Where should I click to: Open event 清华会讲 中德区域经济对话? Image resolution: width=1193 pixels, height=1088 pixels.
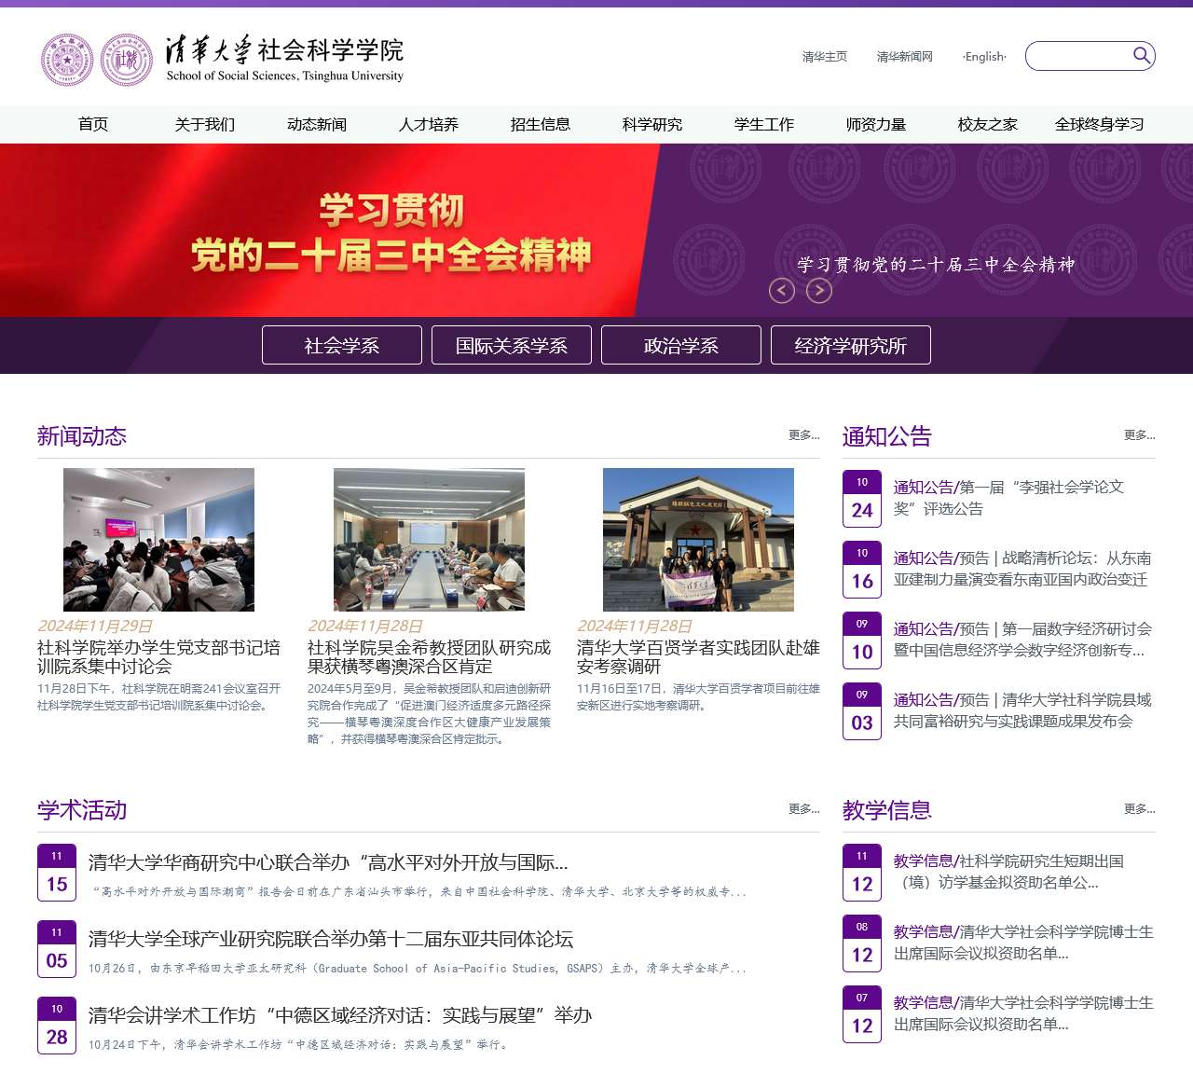click(x=340, y=1015)
